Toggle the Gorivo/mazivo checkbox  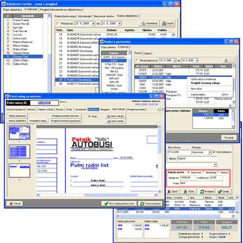coord(214,152)
